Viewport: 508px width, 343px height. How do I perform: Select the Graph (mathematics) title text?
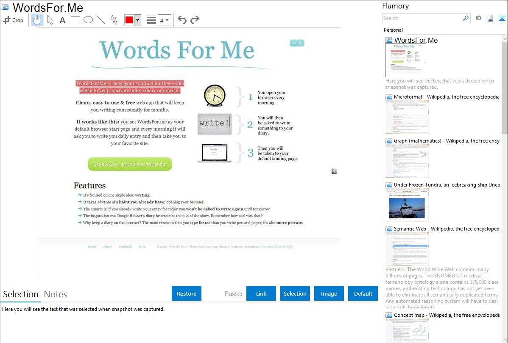447,141
